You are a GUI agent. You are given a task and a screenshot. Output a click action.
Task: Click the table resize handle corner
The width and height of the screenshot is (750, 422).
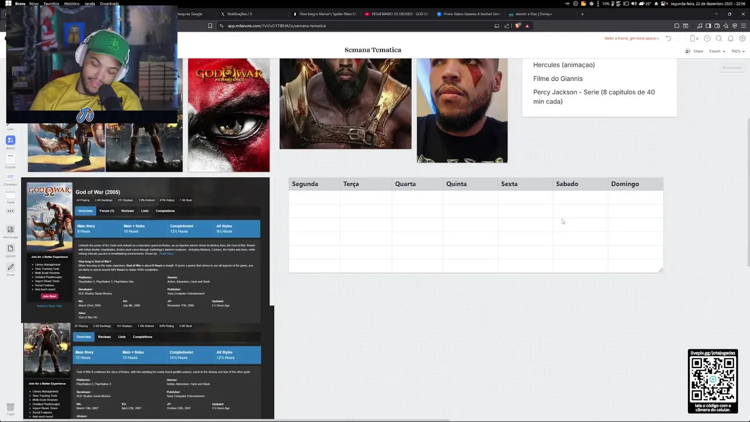[x=660, y=270]
